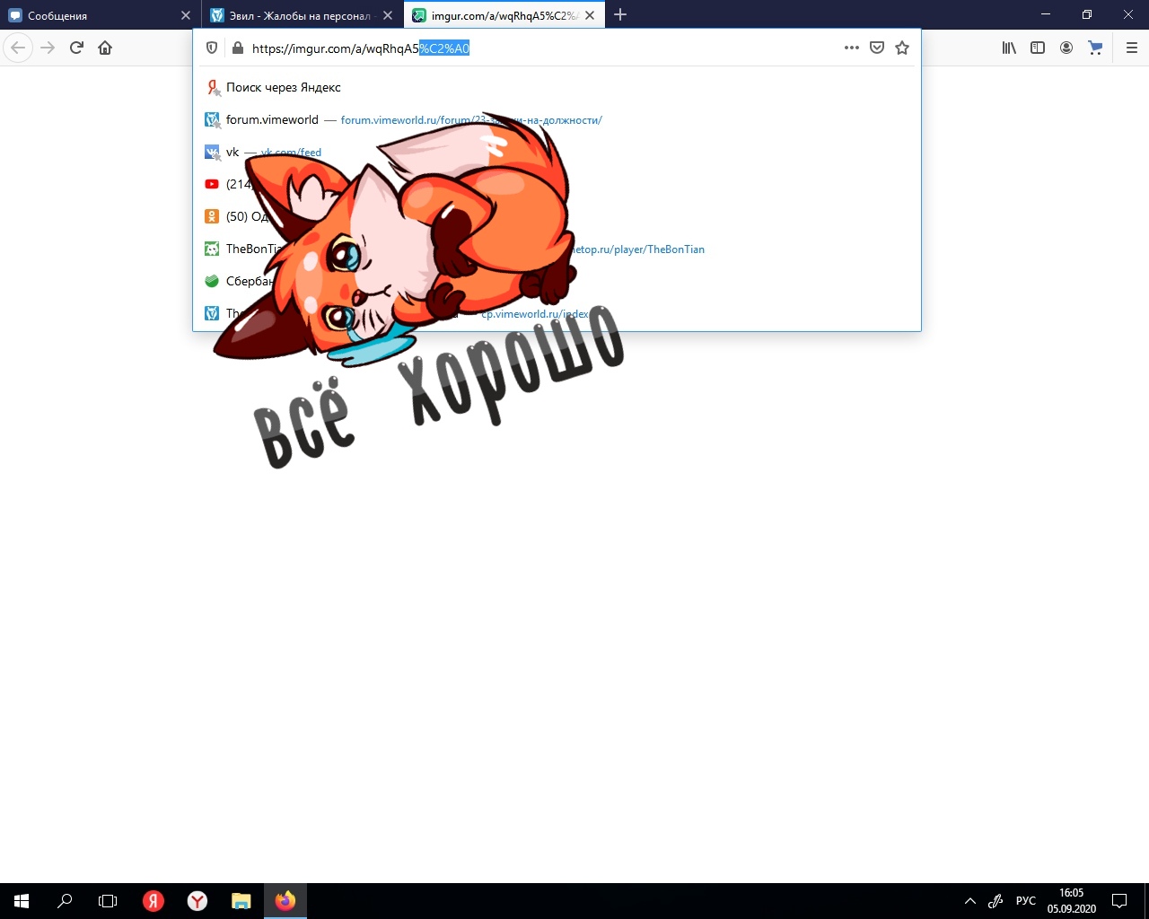The image size is (1149, 919).
Task: Select Сбербанк suggestion row
Action: click(x=557, y=281)
